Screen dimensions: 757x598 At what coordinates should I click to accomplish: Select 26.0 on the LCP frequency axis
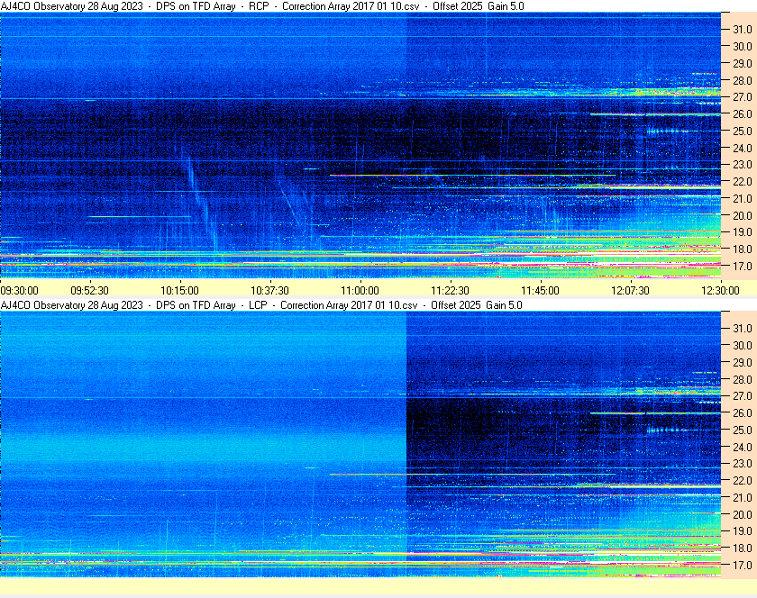pos(742,413)
